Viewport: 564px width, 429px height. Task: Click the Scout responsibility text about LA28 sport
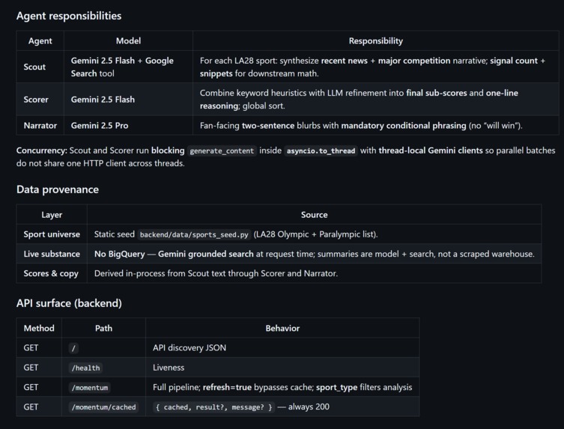pyautogui.click(x=372, y=67)
